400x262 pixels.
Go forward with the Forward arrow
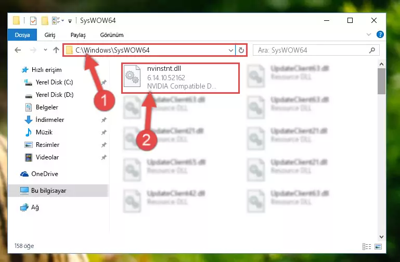(33, 50)
